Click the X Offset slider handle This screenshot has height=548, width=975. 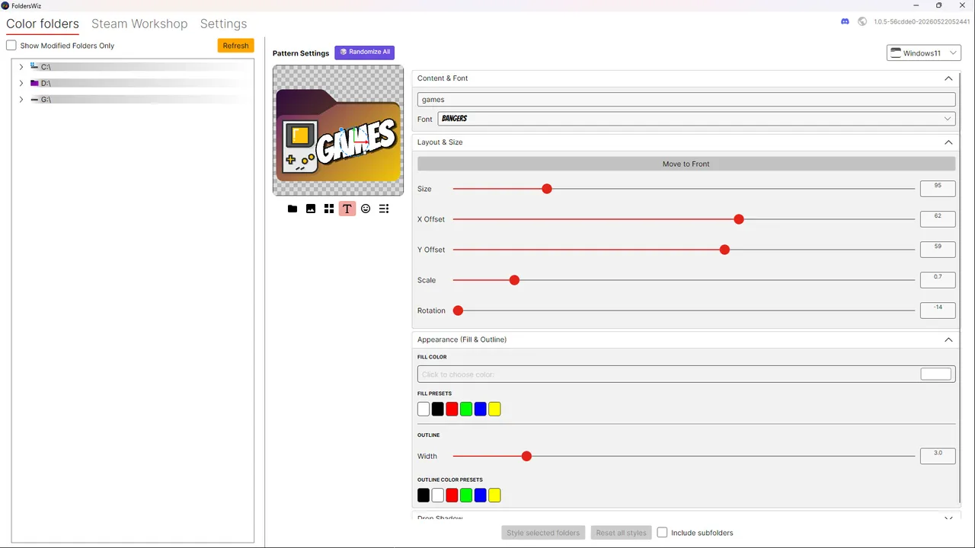[739, 219]
